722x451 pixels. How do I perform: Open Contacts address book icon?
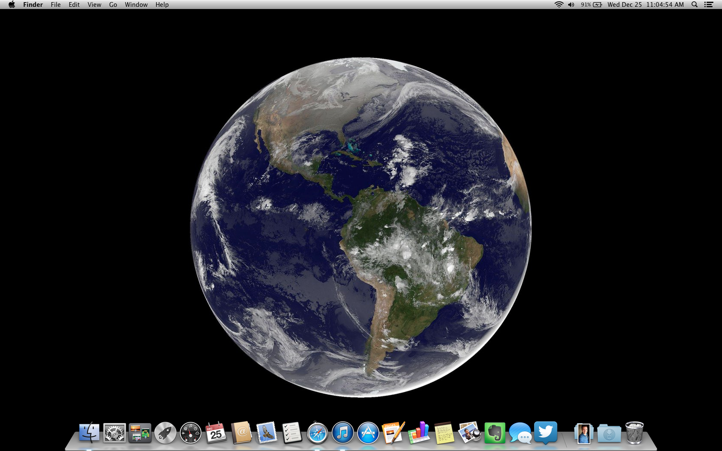[x=241, y=433]
